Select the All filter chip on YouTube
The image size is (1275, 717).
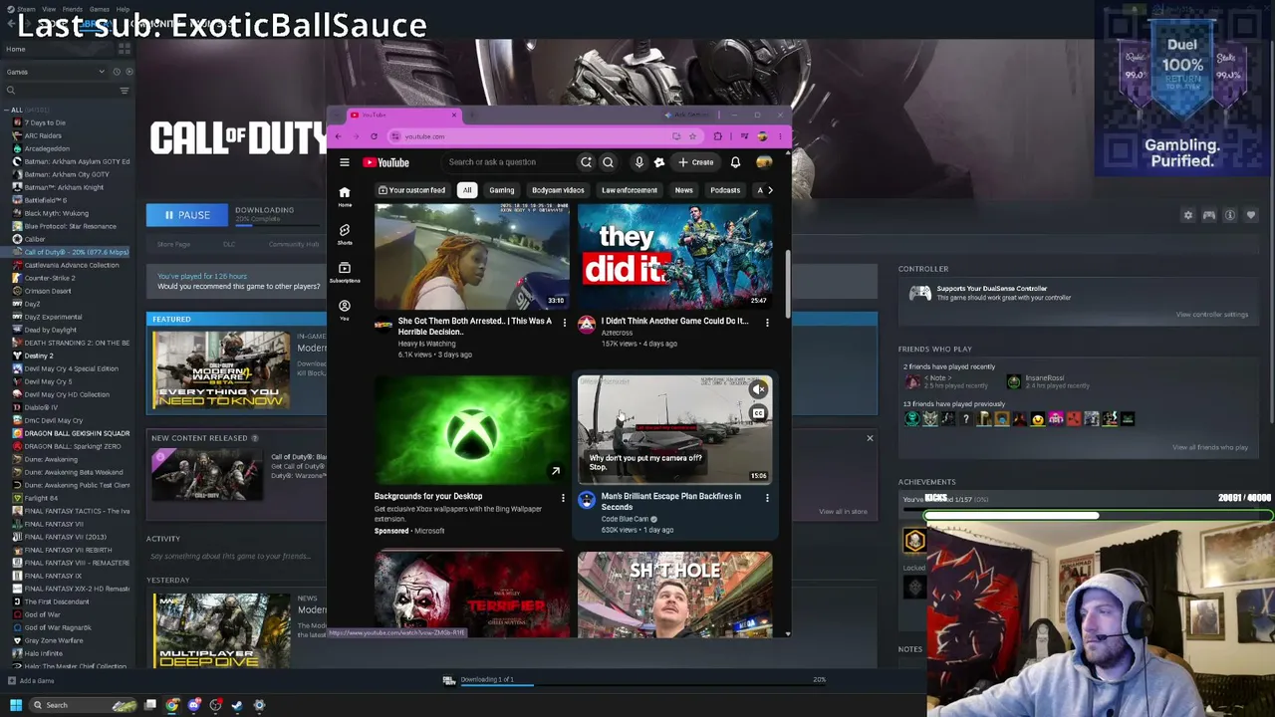[x=466, y=190]
